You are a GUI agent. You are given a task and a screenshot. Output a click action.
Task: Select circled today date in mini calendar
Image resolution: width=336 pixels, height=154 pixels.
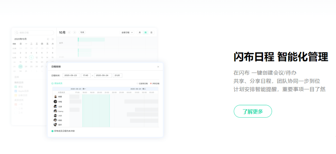31,57
